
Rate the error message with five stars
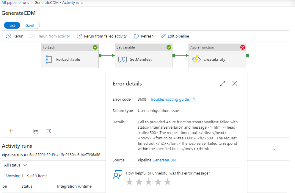tap(167, 182)
